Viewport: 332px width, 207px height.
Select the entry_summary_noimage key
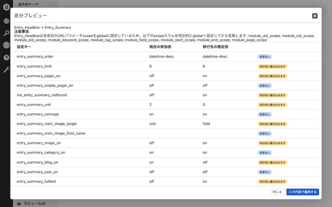click(x=38, y=114)
